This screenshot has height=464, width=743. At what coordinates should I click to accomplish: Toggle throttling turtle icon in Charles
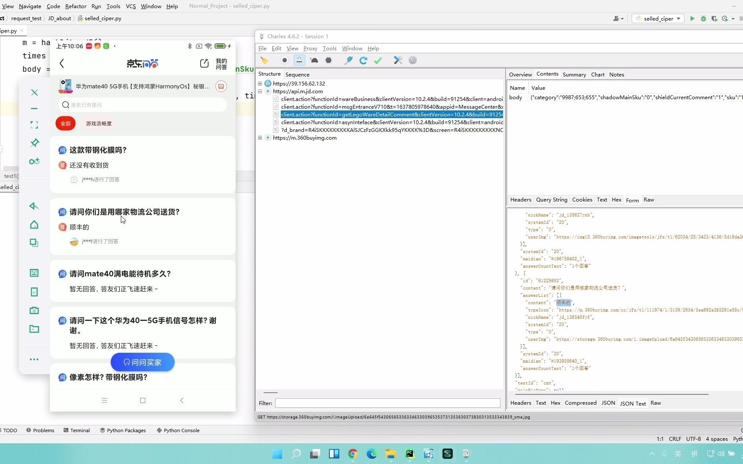(x=314, y=61)
